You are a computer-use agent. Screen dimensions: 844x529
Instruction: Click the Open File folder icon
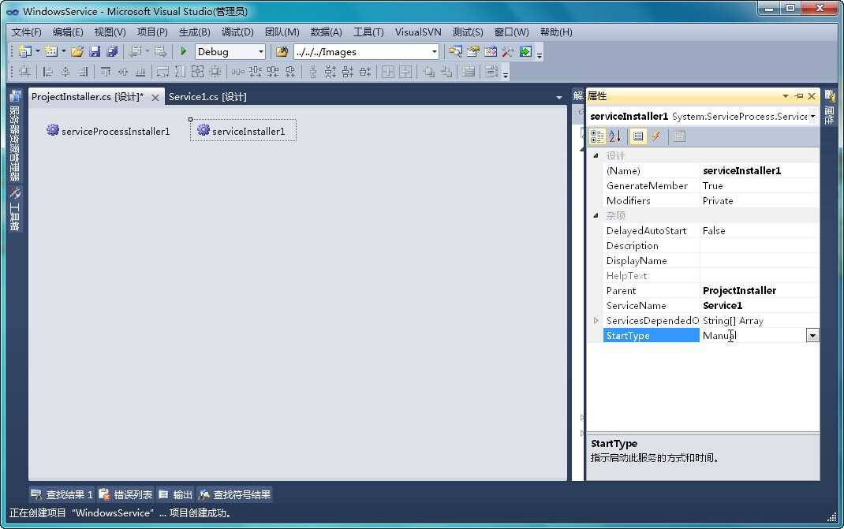(77, 52)
